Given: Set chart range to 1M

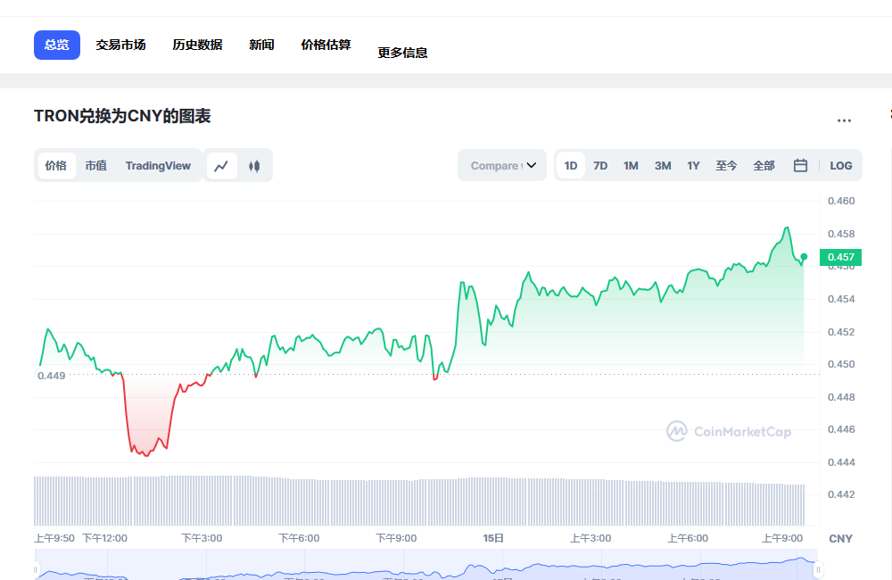Looking at the screenshot, I should coord(631,166).
